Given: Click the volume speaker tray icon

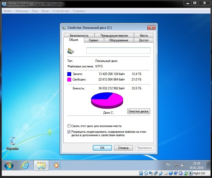Looking at the screenshot, I should (x=183, y=165).
